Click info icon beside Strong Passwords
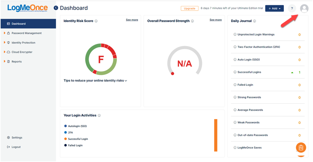Viewport: 313px width, 162px height. (235, 97)
